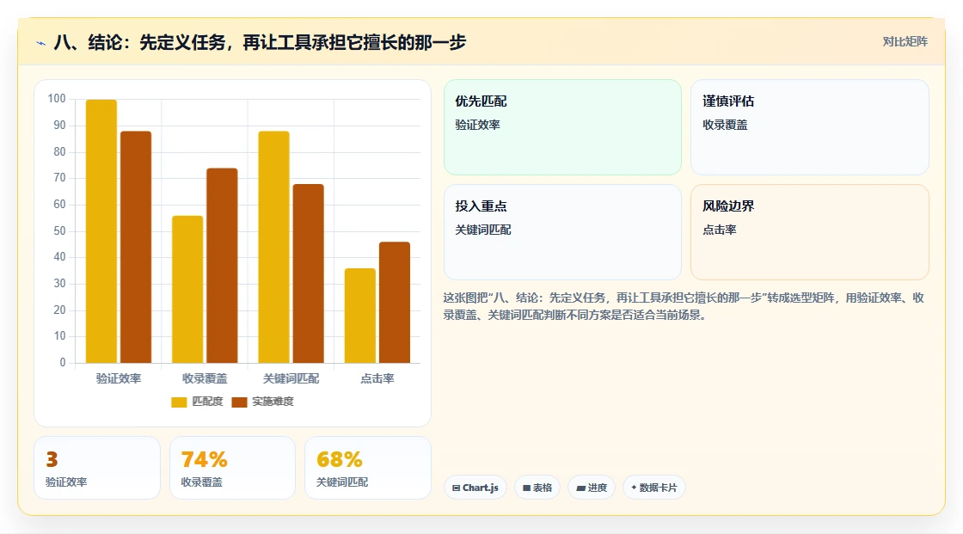Image resolution: width=963 pixels, height=534 pixels.
Task: Click the 100 y-axis value
Action: (57, 98)
